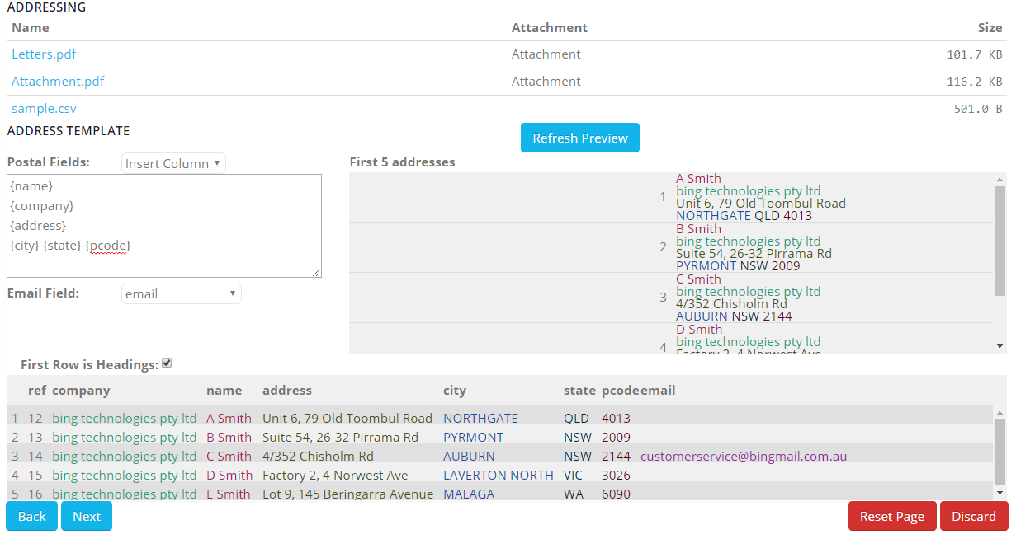1016x539 pixels.
Task: Click the pcode 6090 cell
Action: 616,494
